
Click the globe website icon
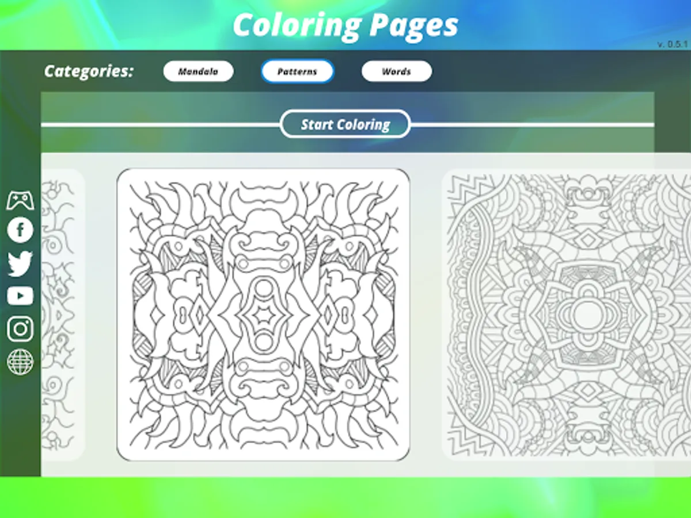[x=20, y=361]
